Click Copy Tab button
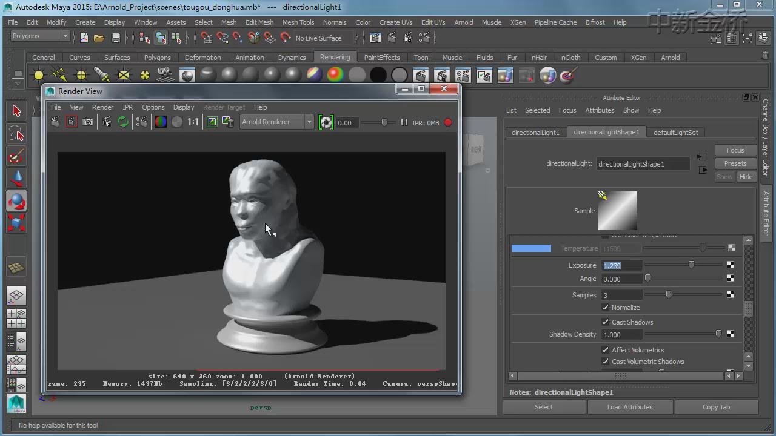This screenshot has width=776, height=436. [x=717, y=407]
